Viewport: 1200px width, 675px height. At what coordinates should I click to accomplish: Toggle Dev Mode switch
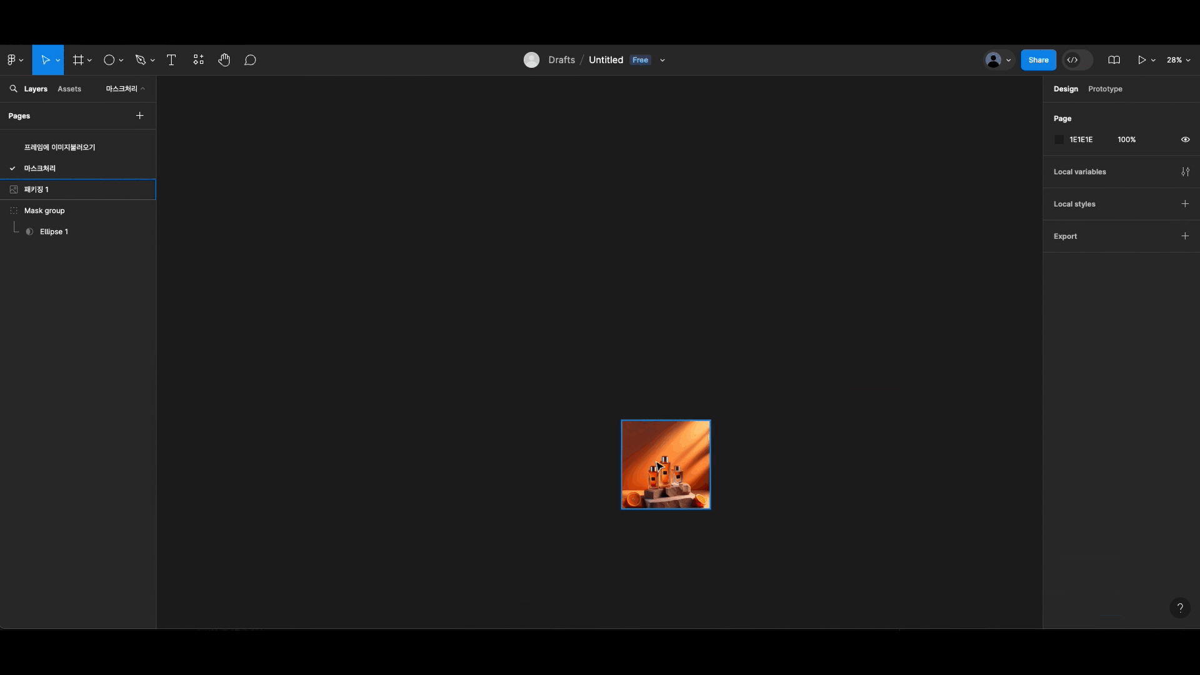(1077, 60)
